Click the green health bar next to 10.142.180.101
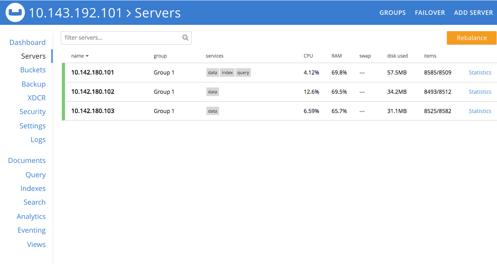This screenshot has width=497, height=270. tap(62, 72)
